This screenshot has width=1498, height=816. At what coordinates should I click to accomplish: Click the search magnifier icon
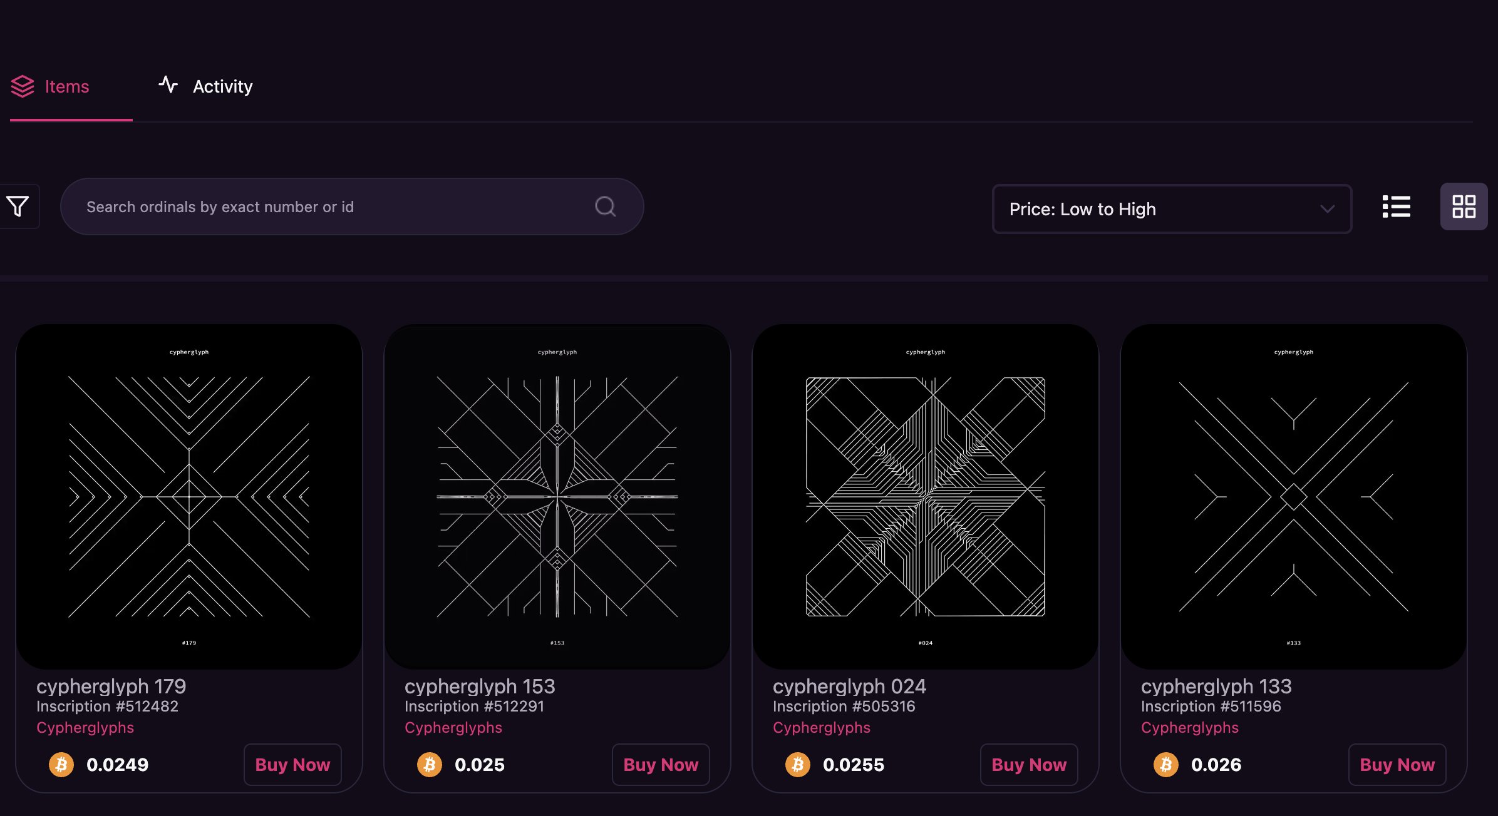605,207
